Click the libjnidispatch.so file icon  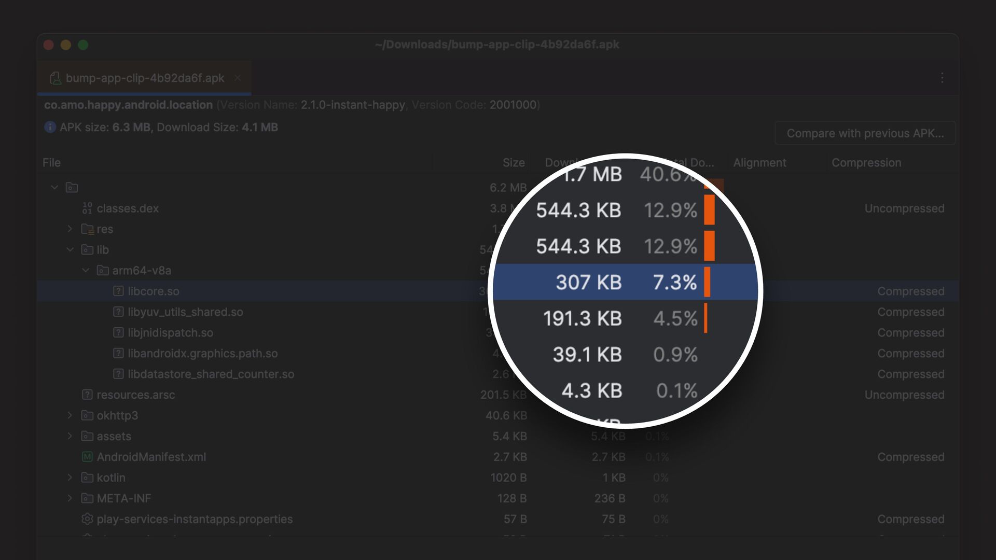(x=118, y=333)
